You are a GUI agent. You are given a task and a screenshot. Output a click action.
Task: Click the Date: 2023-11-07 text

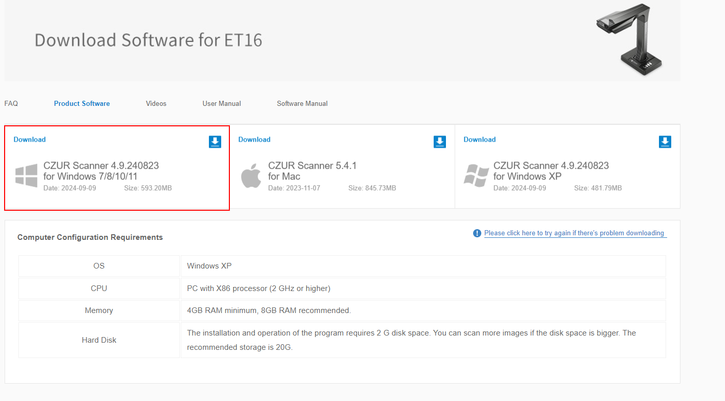click(294, 188)
